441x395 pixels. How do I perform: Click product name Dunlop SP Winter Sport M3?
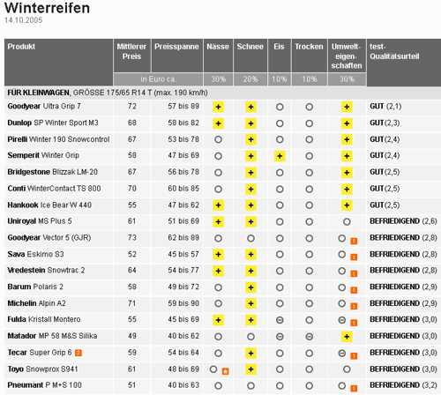click(53, 123)
